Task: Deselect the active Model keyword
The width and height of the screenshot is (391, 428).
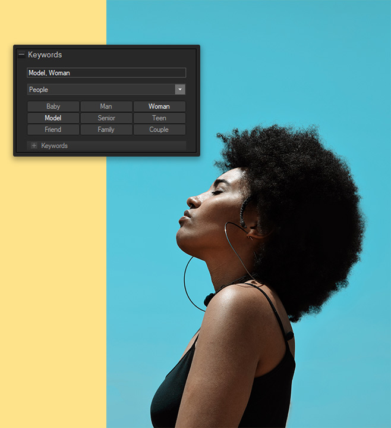Action: [53, 118]
